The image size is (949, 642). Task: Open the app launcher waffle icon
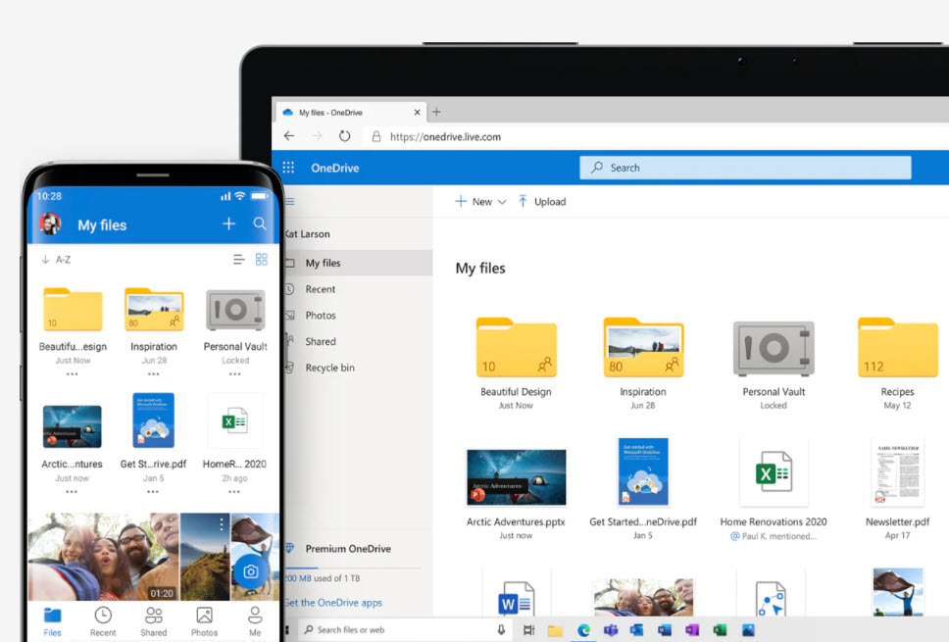(x=288, y=168)
